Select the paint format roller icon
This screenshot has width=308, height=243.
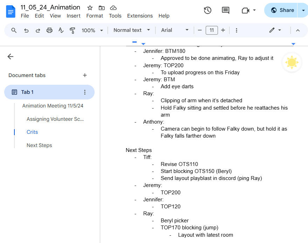point(73,30)
